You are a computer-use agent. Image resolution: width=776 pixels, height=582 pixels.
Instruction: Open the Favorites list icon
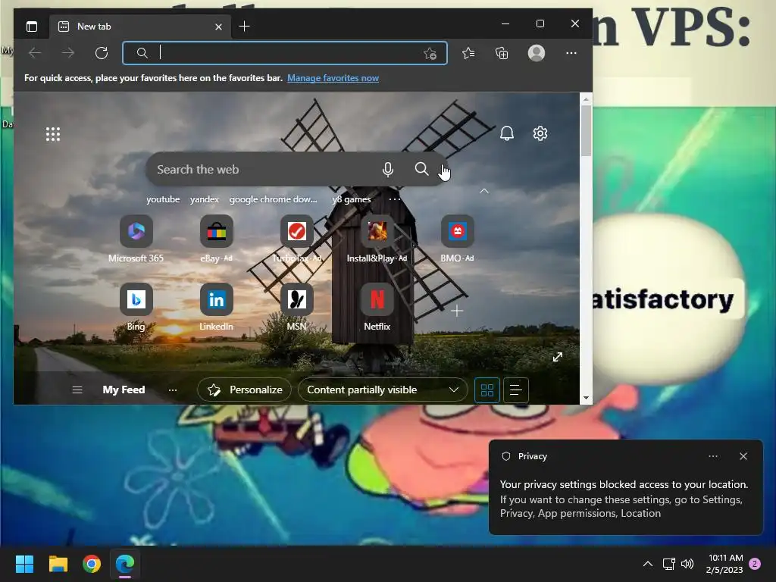click(x=468, y=53)
